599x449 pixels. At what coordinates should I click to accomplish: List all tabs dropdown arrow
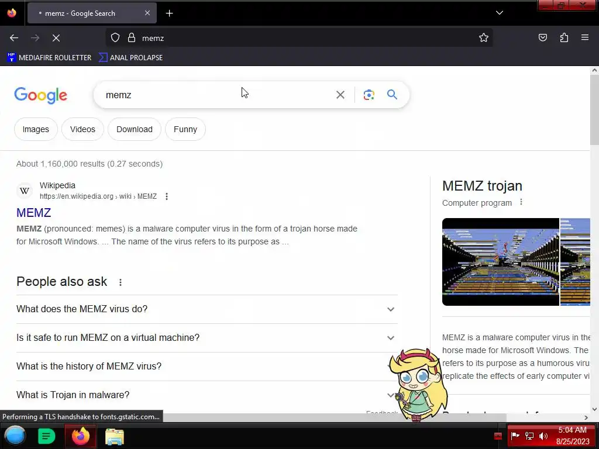coord(500,13)
